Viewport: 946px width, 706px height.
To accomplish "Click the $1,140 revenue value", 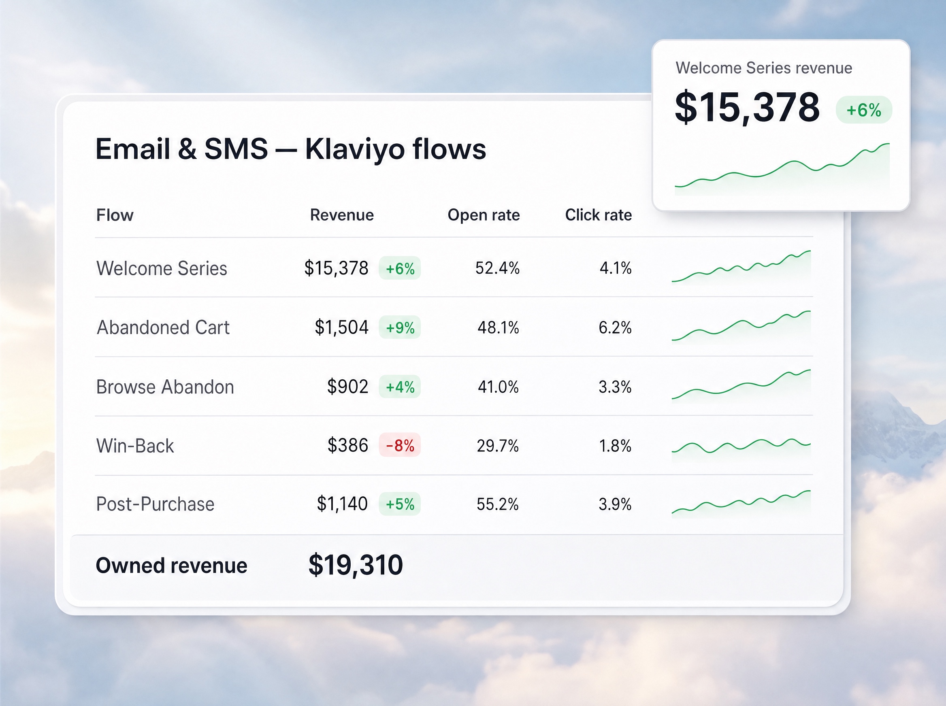I will tap(342, 504).
